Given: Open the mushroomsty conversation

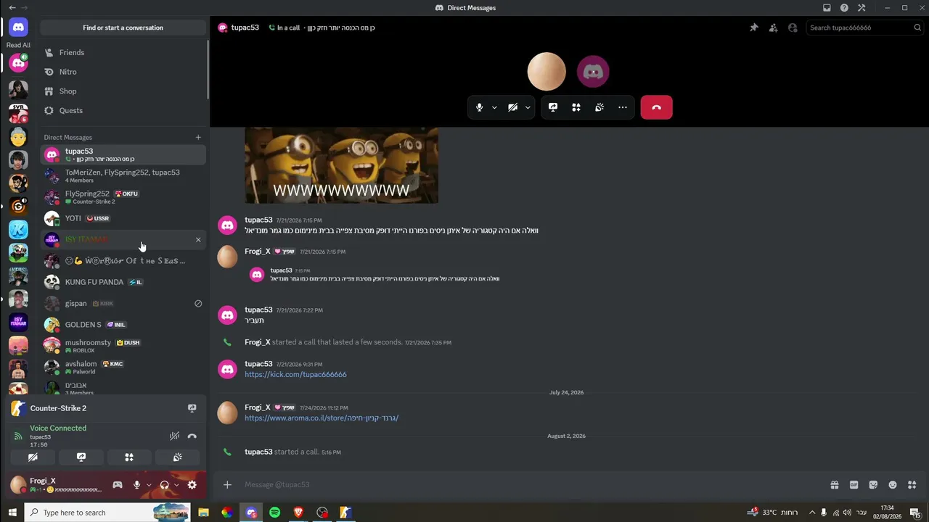Looking at the screenshot, I should click(123, 346).
